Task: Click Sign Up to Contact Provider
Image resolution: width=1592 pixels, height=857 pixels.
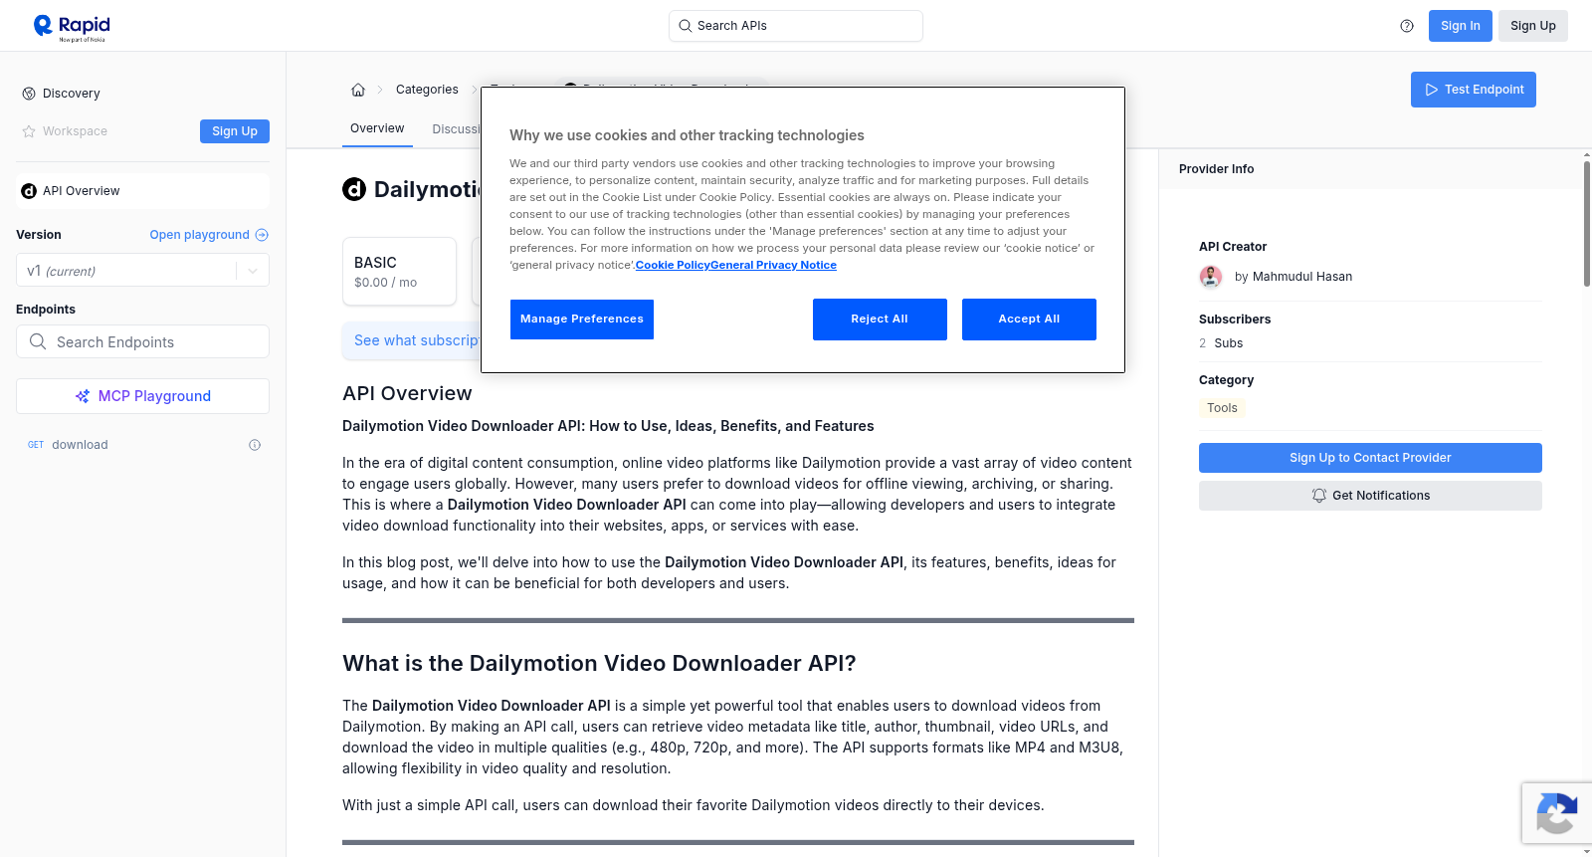Action: [1370, 458]
